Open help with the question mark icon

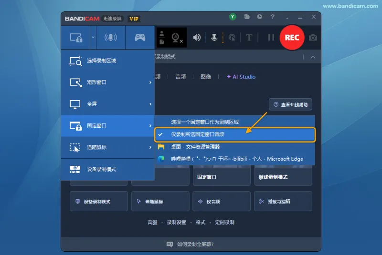coord(272,17)
